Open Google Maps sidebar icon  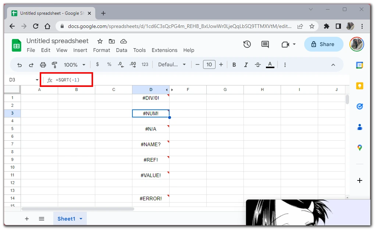[360, 148]
